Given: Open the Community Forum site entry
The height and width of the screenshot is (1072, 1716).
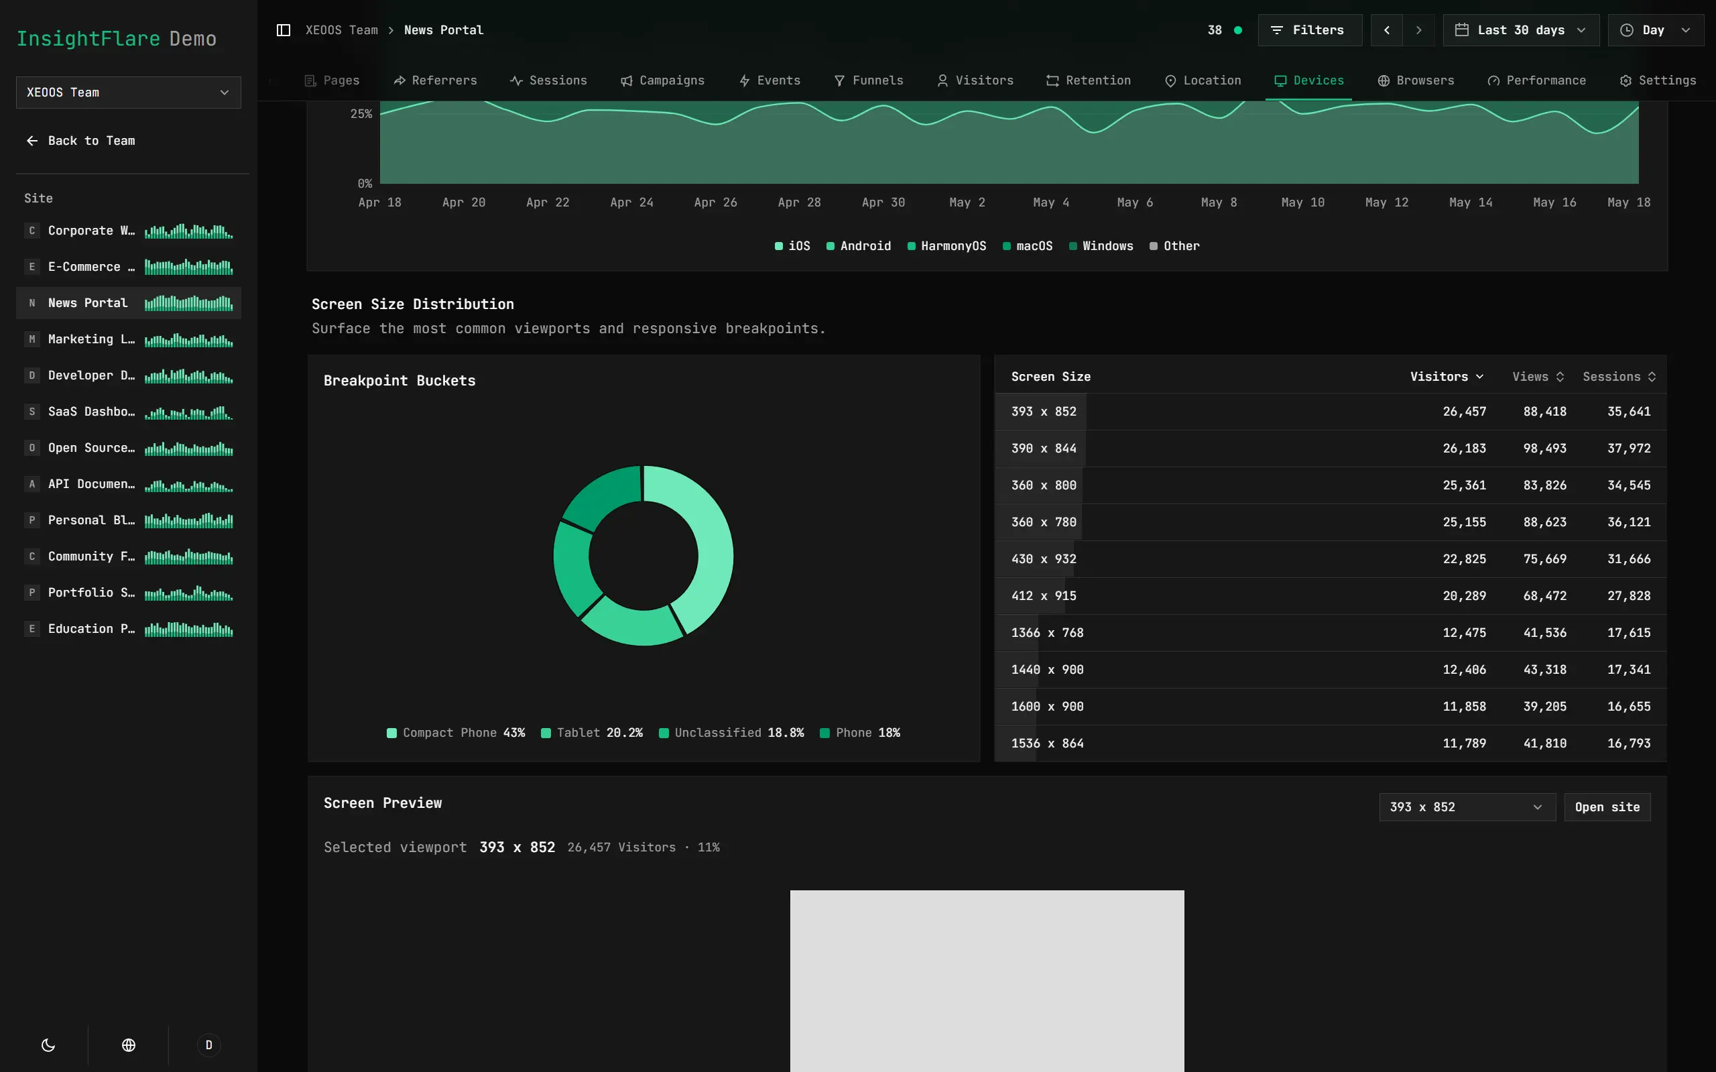Looking at the screenshot, I should [x=128, y=556].
